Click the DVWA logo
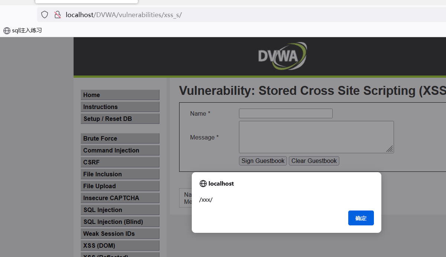The image size is (446, 257). (x=282, y=56)
